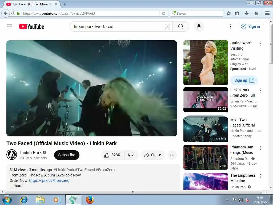
Task: Show Firefox bookmarks list icon
Action: 237,13
